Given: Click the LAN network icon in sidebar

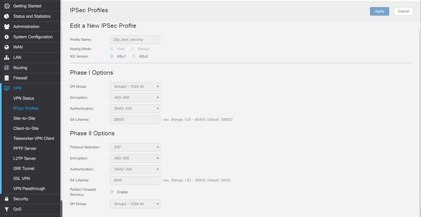Looking at the screenshot, I should point(6,57).
